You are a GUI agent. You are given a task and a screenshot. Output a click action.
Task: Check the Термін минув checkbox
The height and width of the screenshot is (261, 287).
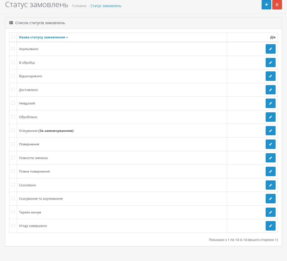pos(13,212)
